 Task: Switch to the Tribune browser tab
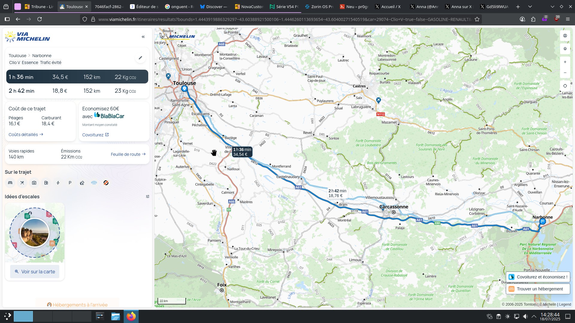(39, 7)
